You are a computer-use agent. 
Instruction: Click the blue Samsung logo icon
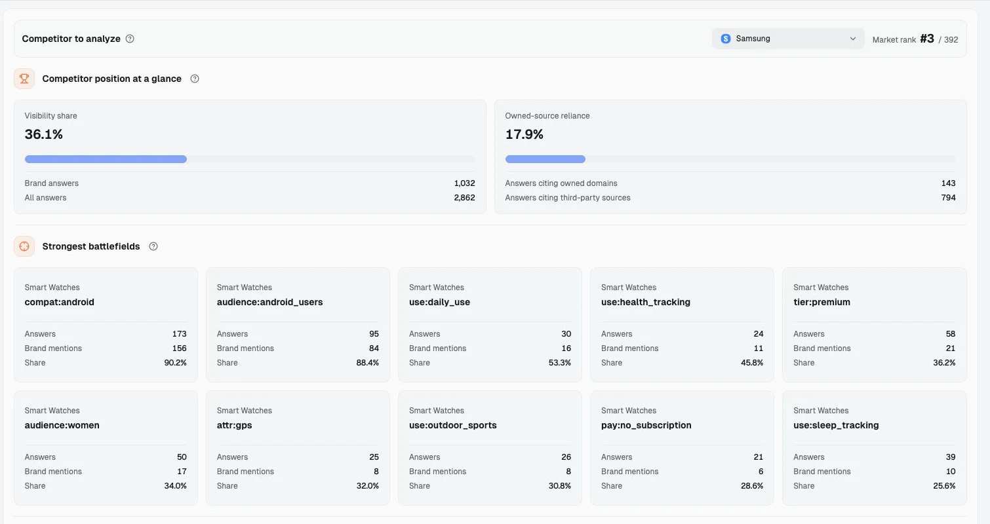point(726,39)
